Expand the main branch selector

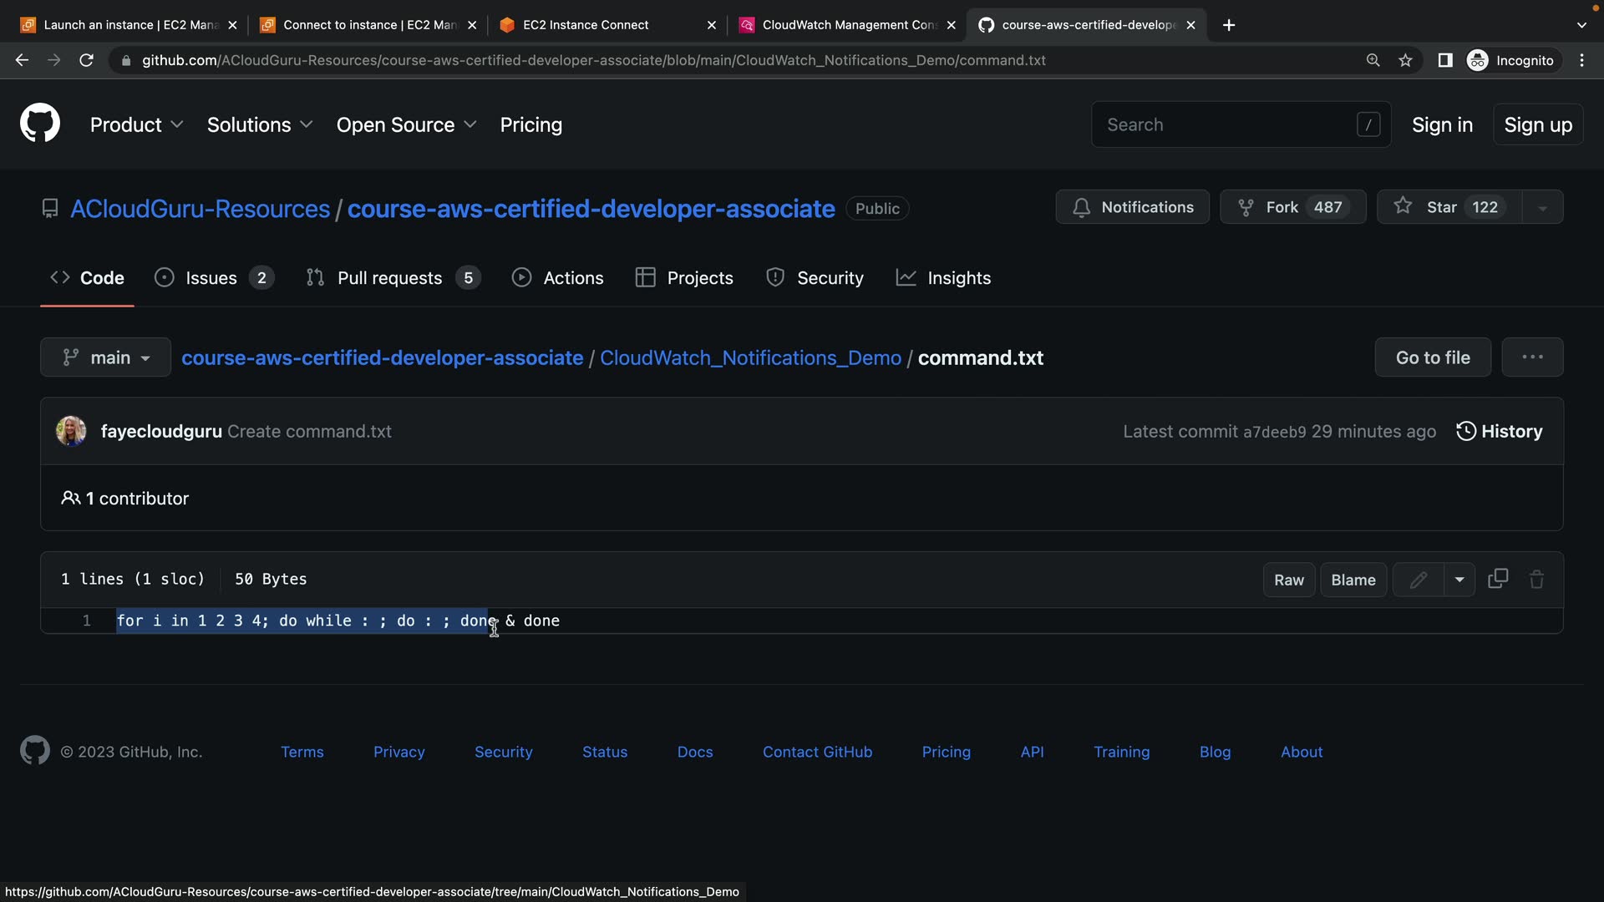click(x=106, y=357)
